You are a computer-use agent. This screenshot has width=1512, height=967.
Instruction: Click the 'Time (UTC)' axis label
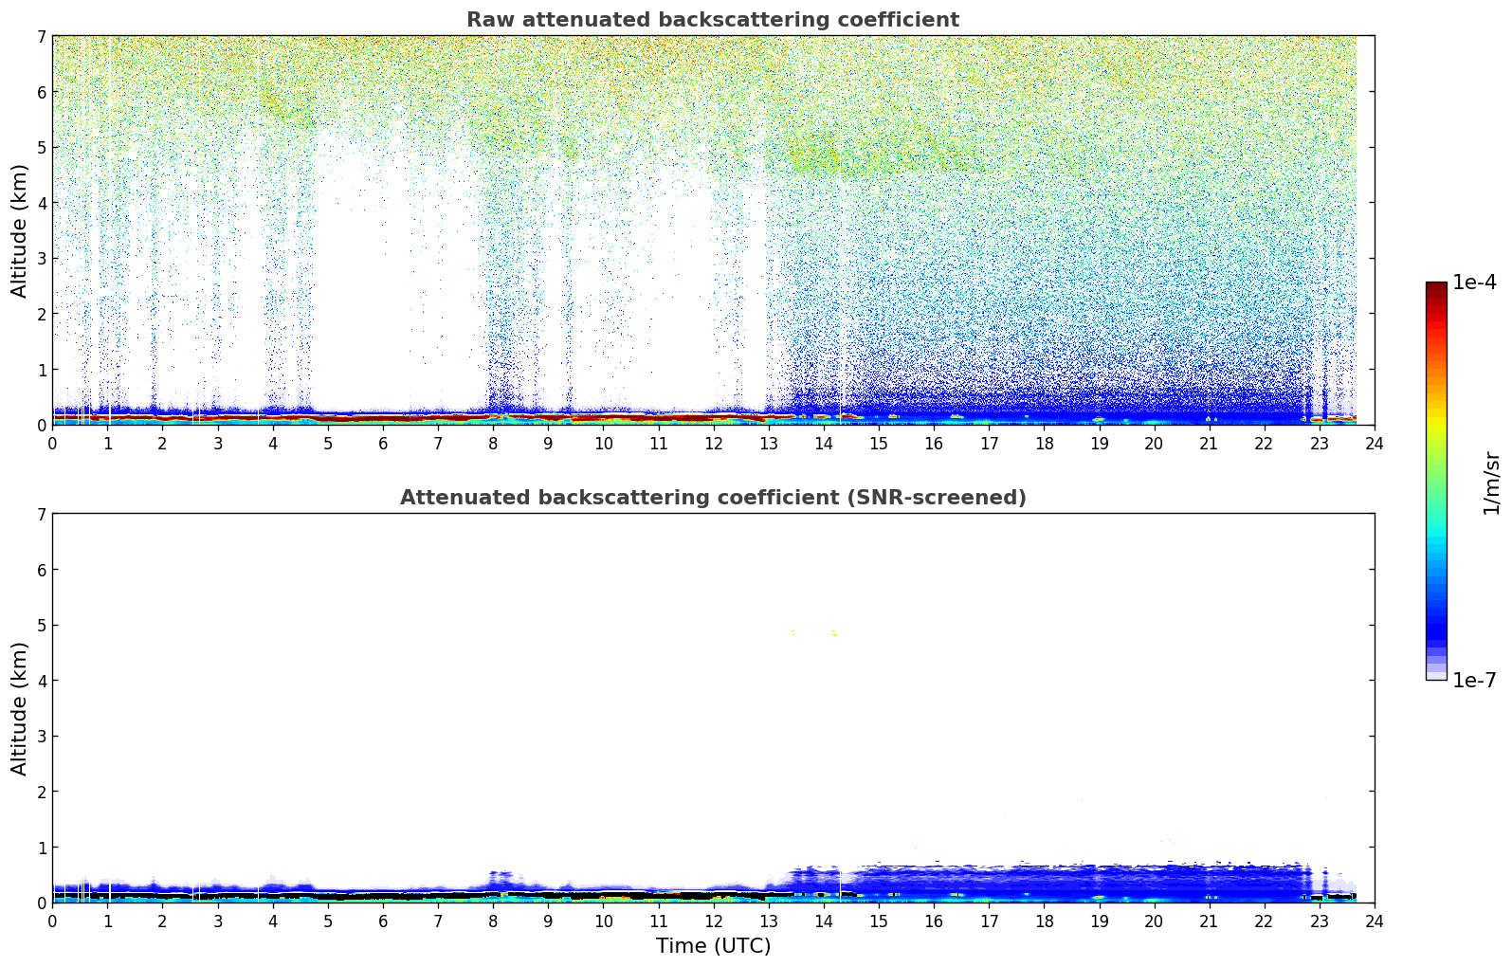pyautogui.click(x=712, y=945)
